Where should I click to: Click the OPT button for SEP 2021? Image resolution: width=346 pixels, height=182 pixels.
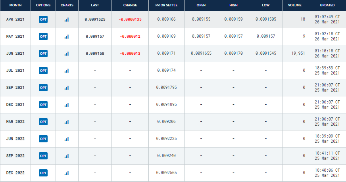pyautogui.click(x=43, y=88)
